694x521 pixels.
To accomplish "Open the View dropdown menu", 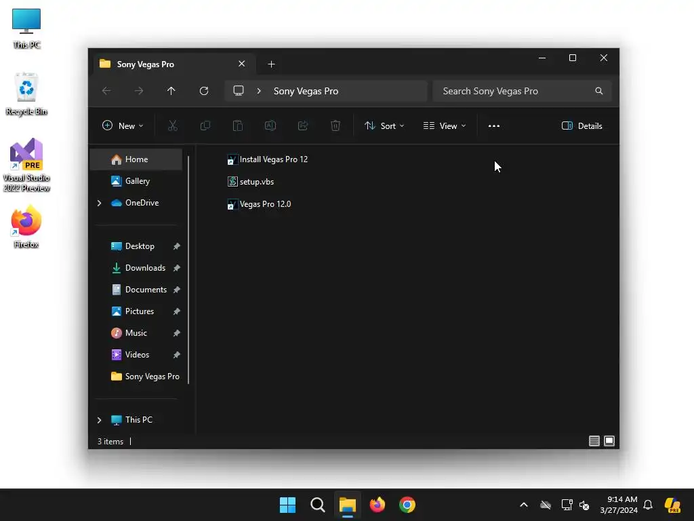I will click(445, 126).
